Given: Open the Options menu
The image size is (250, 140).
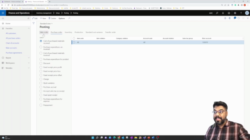Looking at the screenshot, I should pyautogui.click(x=62, y=18).
